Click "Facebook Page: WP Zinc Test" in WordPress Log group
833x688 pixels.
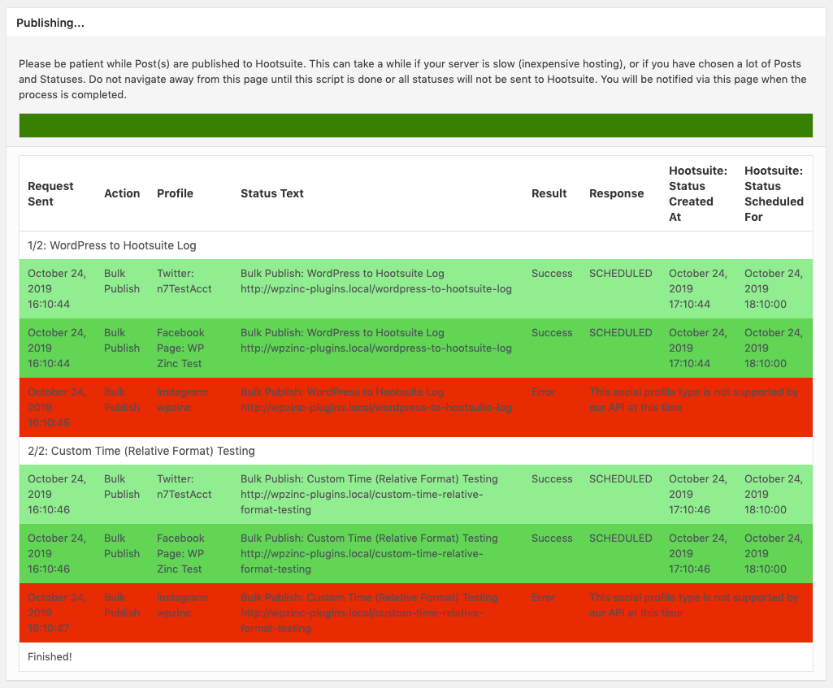[180, 348]
